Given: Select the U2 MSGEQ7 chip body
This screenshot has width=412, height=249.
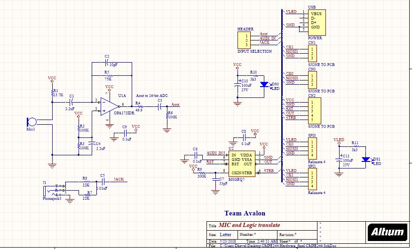Looking at the screenshot, I should (242, 164).
